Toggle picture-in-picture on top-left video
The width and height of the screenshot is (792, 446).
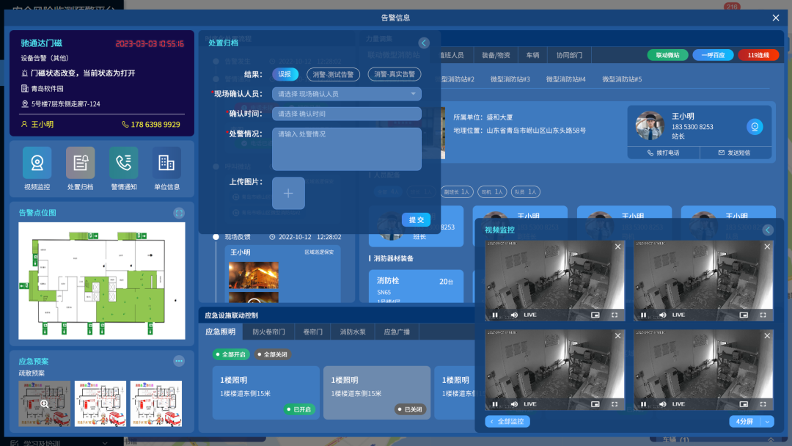pos(595,315)
